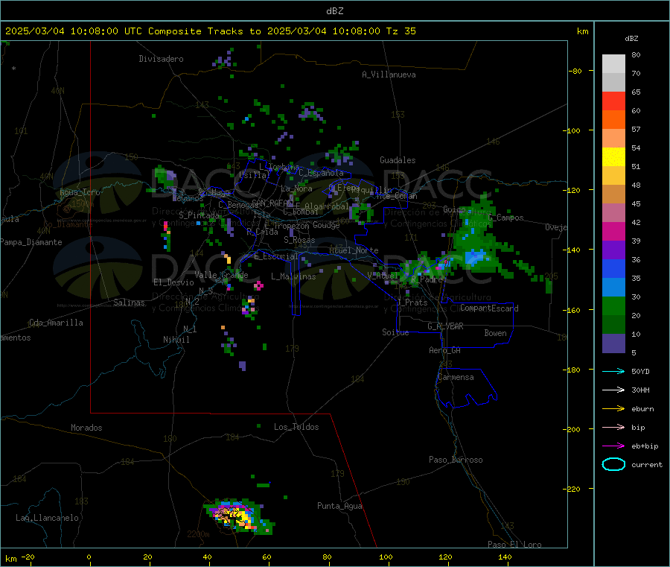
Task: Click the 'Divisadero' map label
Action: 161,59
